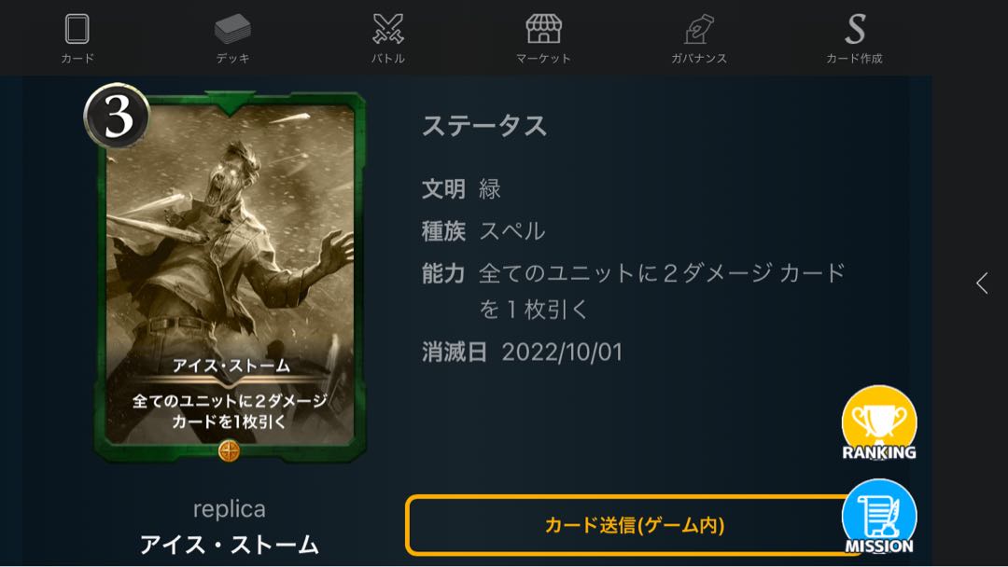Open the カード tab icon
The width and height of the screenshot is (1008, 567).
pyautogui.click(x=77, y=30)
